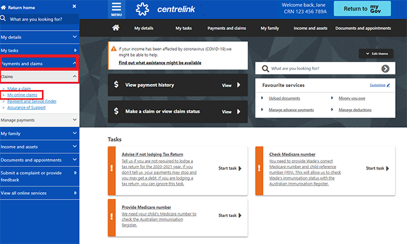
Task: Click Return home text in sidebar
Action: click(x=21, y=8)
